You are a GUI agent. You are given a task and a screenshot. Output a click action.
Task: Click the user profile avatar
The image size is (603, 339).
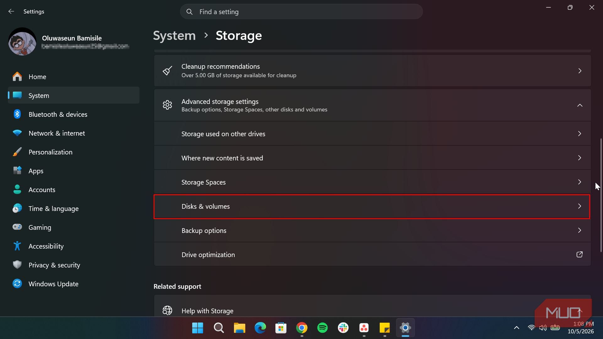point(22,42)
